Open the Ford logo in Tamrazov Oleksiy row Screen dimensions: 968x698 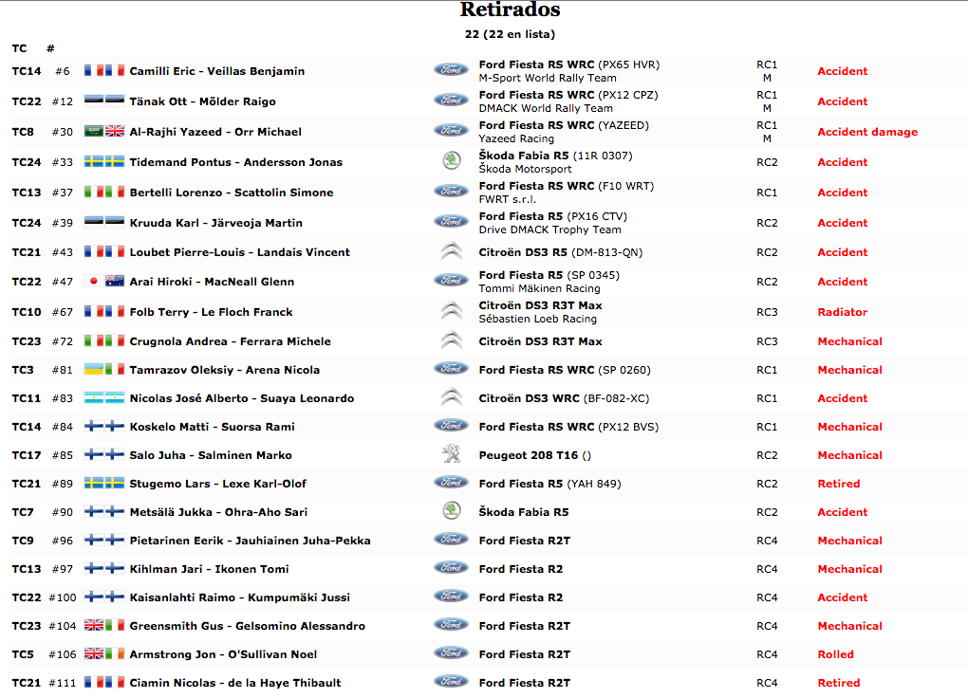[x=452, y=369]
